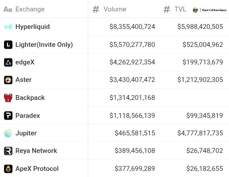Open the TVL column header menu

175,9
